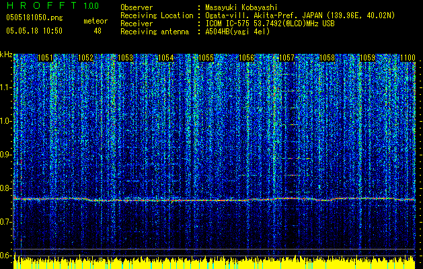Click the 0.7 frequency axis label

[x=6, y=222]
